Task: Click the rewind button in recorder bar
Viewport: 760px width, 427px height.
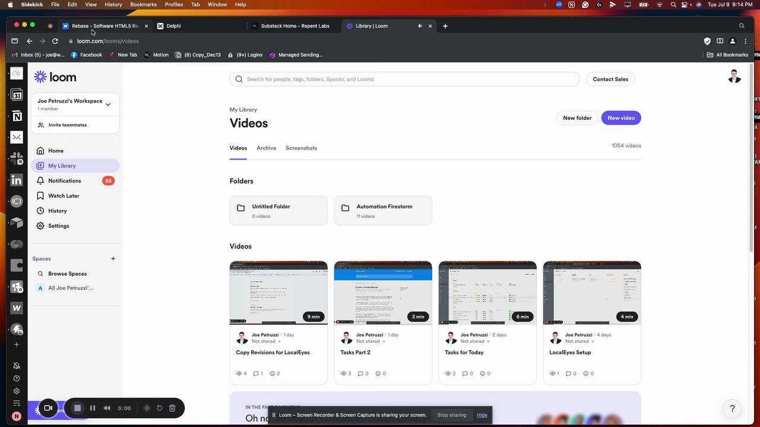Action: (x=107, y=408)
